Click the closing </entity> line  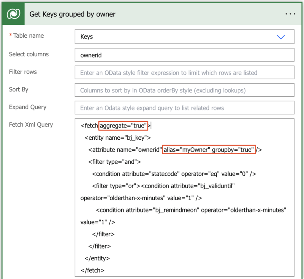[x=97, y=258]
